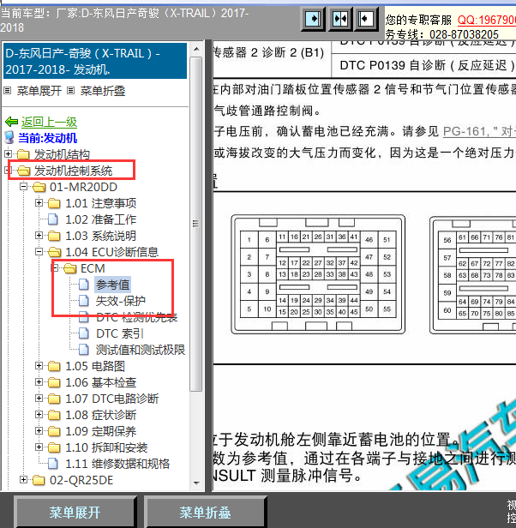The width and height of the screenshot is (516, 528).
Task: Select the 参考值 page
Action: click(x=113, y=285)
